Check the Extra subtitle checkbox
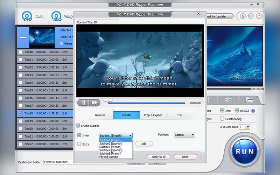 [79, 144]
